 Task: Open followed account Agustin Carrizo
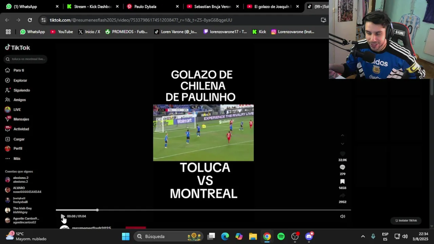tap(22, 220)
